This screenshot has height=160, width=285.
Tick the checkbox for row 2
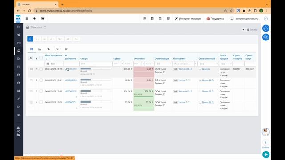[41, 80]
